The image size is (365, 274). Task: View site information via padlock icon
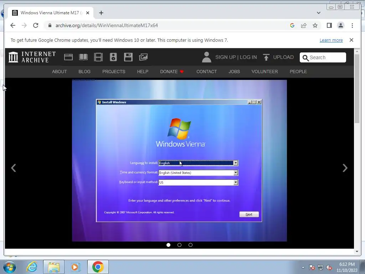50,25
